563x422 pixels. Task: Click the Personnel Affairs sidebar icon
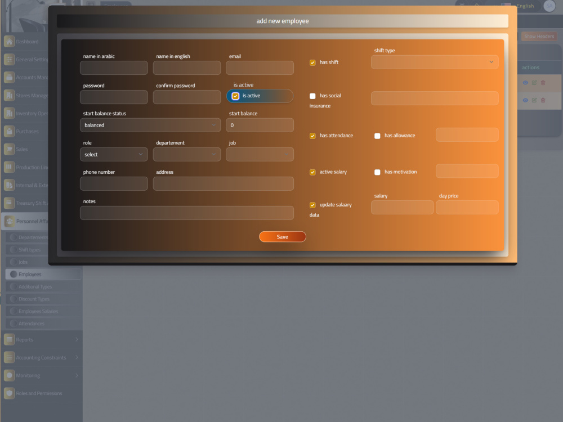[x=10, y=221]
